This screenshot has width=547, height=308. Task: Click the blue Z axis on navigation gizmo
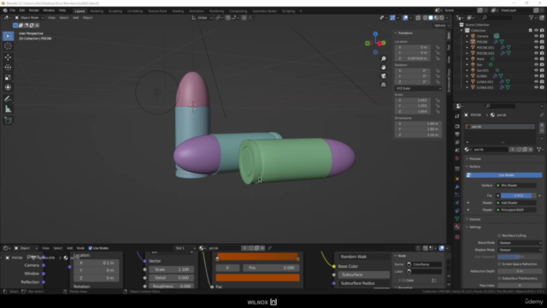[375, 34]
